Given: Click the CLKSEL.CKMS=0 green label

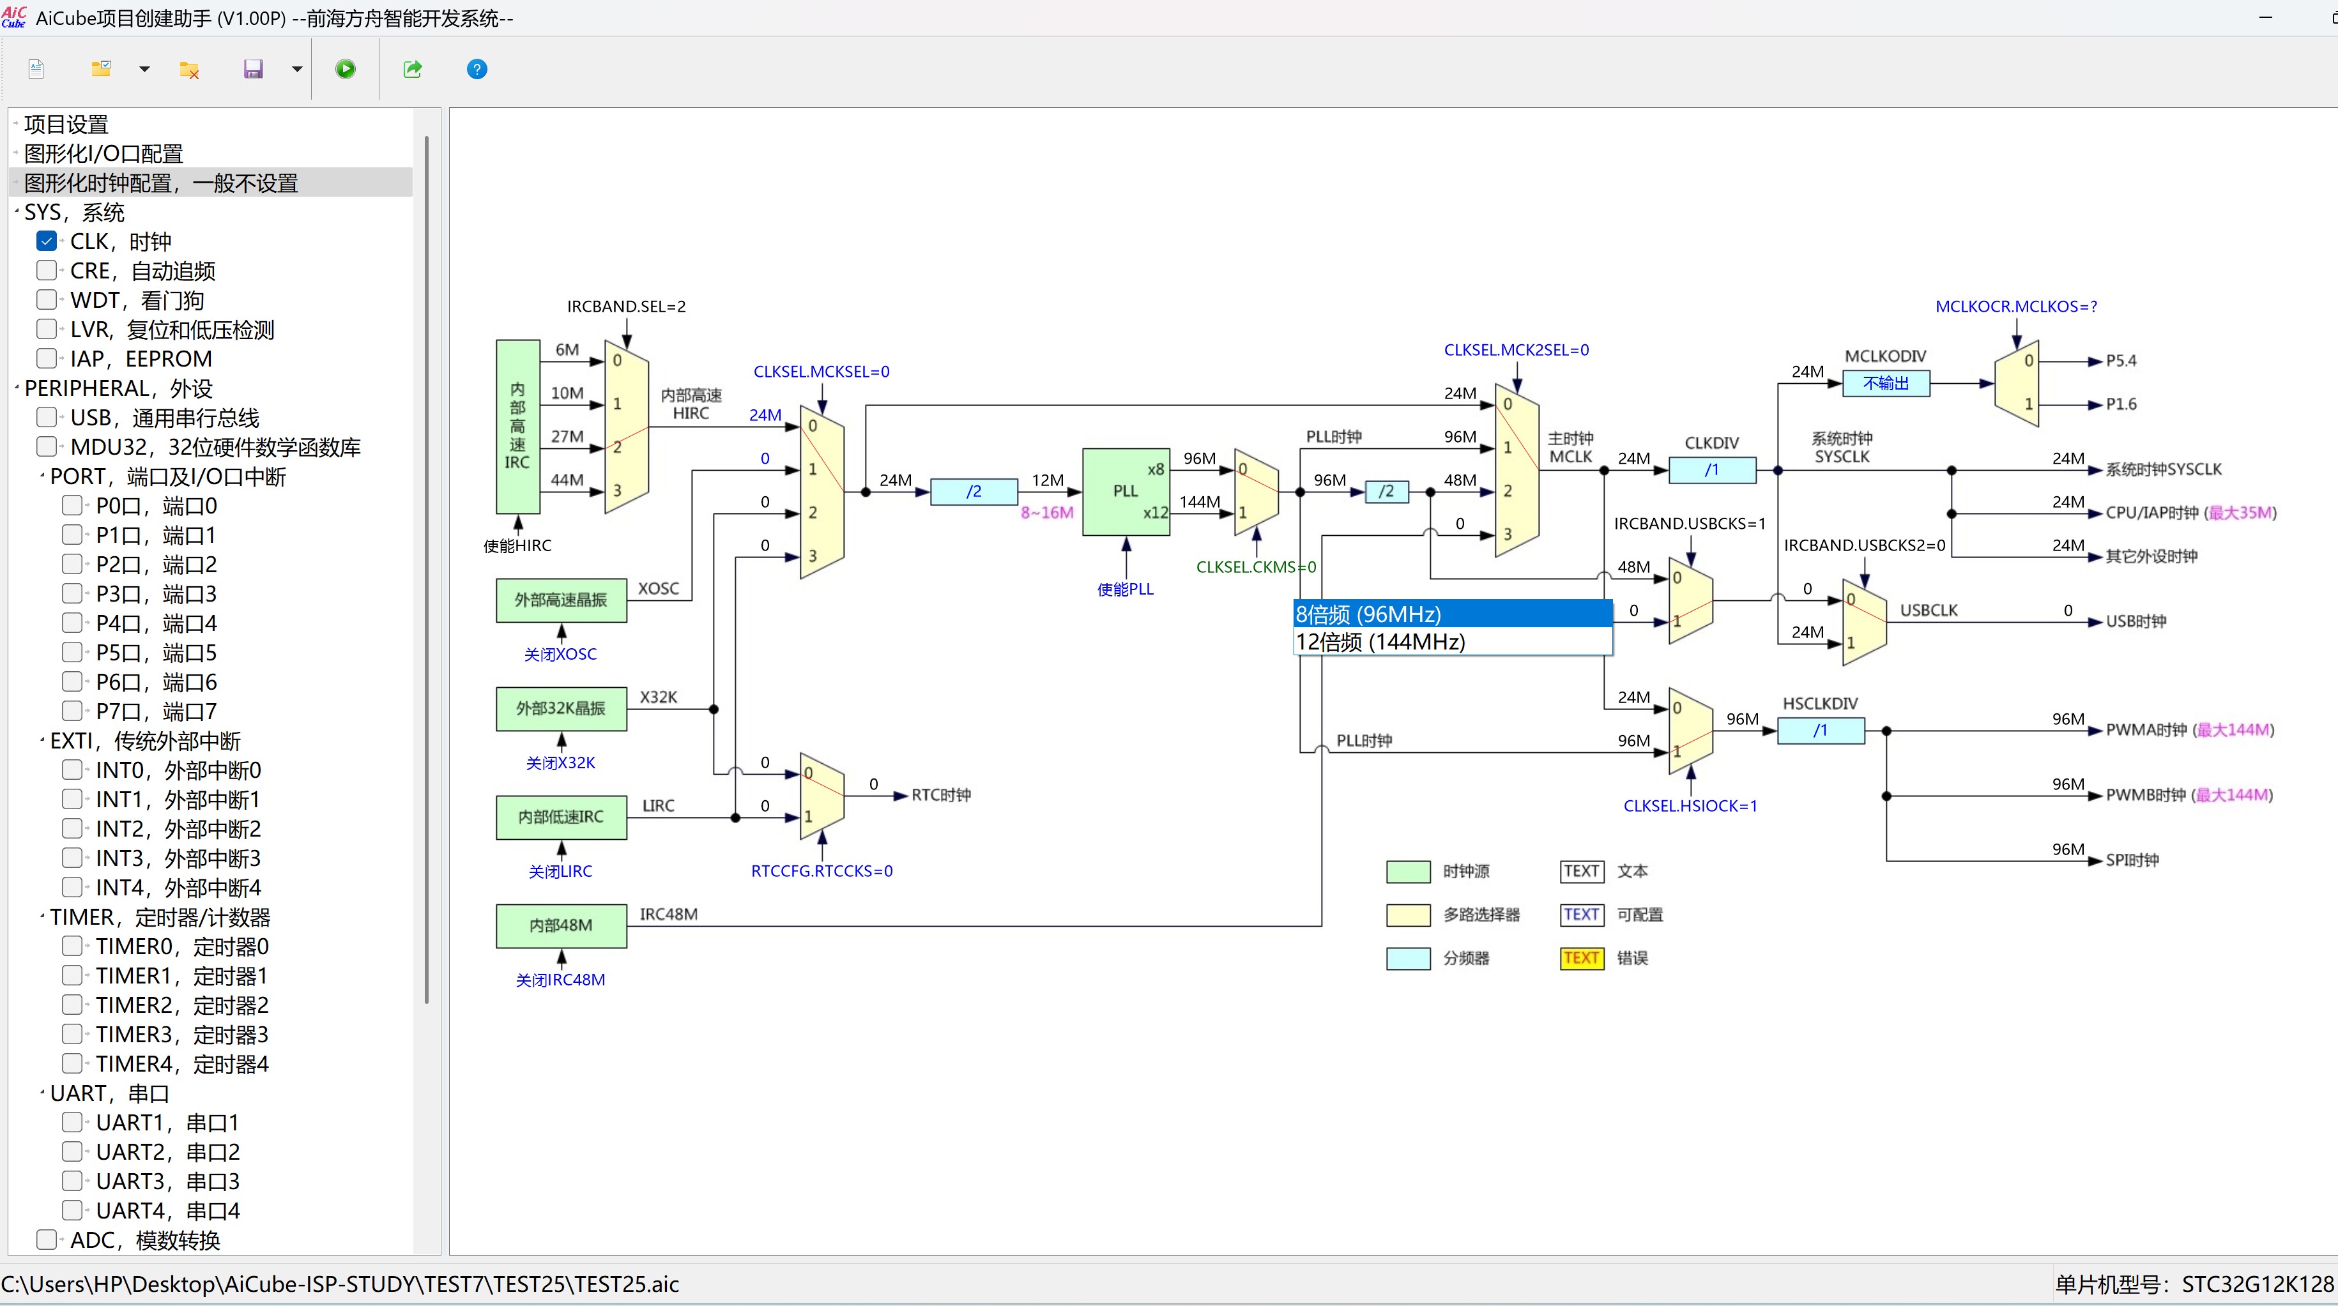Looking at the screenshot, I should [x=1255, y=567].
